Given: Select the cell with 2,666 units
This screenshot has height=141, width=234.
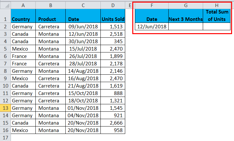Looking at the screenshot, I should tap(112, 123).
